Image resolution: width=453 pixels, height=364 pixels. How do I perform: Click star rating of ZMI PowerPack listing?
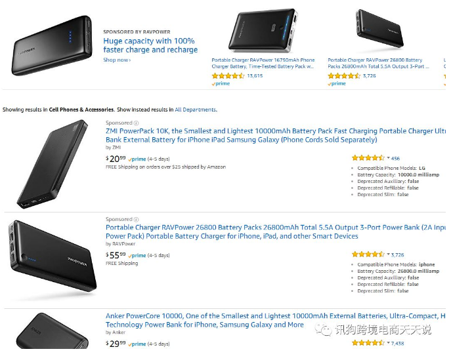click(x=368, y=158)
